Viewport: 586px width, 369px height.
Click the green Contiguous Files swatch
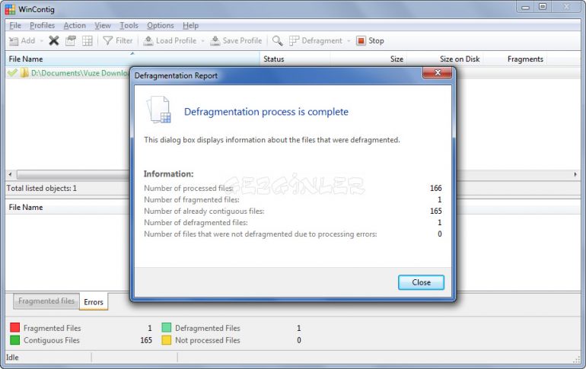(15, 340)
